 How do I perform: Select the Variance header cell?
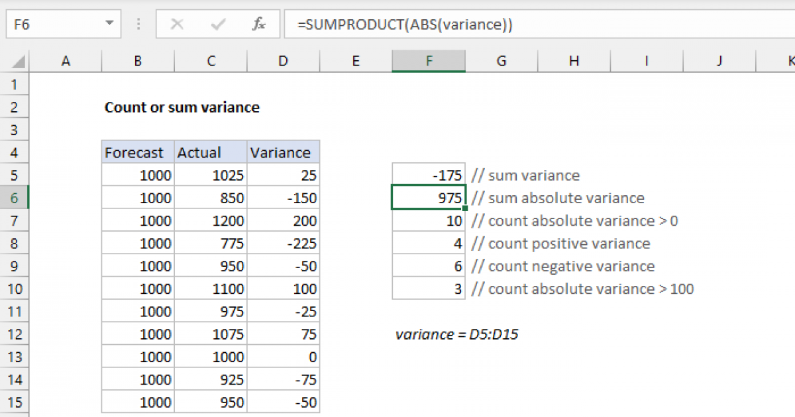point(283,152)
